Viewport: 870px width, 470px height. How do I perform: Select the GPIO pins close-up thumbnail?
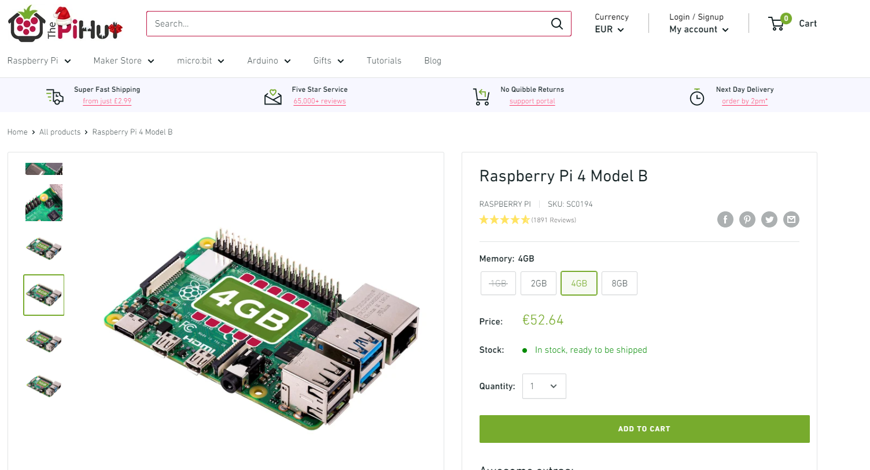point(44,203)
